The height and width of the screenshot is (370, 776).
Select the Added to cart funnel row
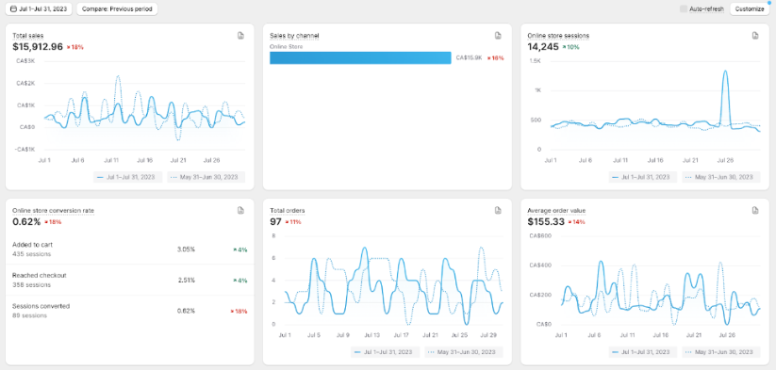tap(130, 249)
